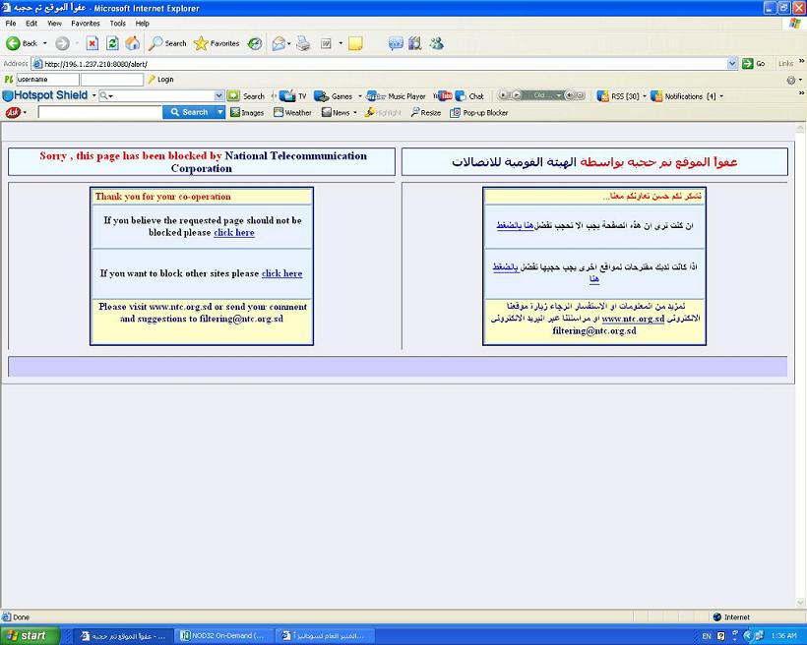Click the YouTube toolbar icon
The width and height of the screenshot is (807, 645).
coord(443,95)
